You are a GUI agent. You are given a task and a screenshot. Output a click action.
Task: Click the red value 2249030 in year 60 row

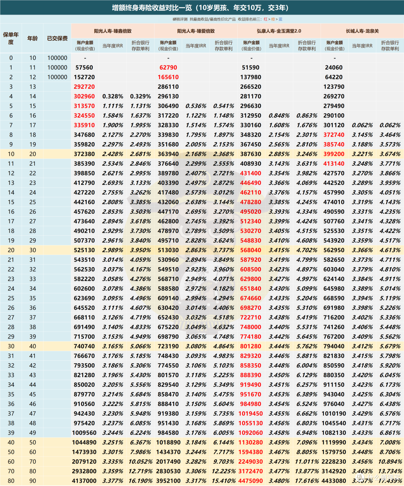pos(251,462)
